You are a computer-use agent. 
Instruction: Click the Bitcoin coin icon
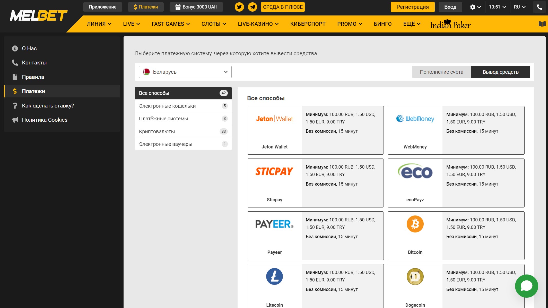(x=415, y=224)
